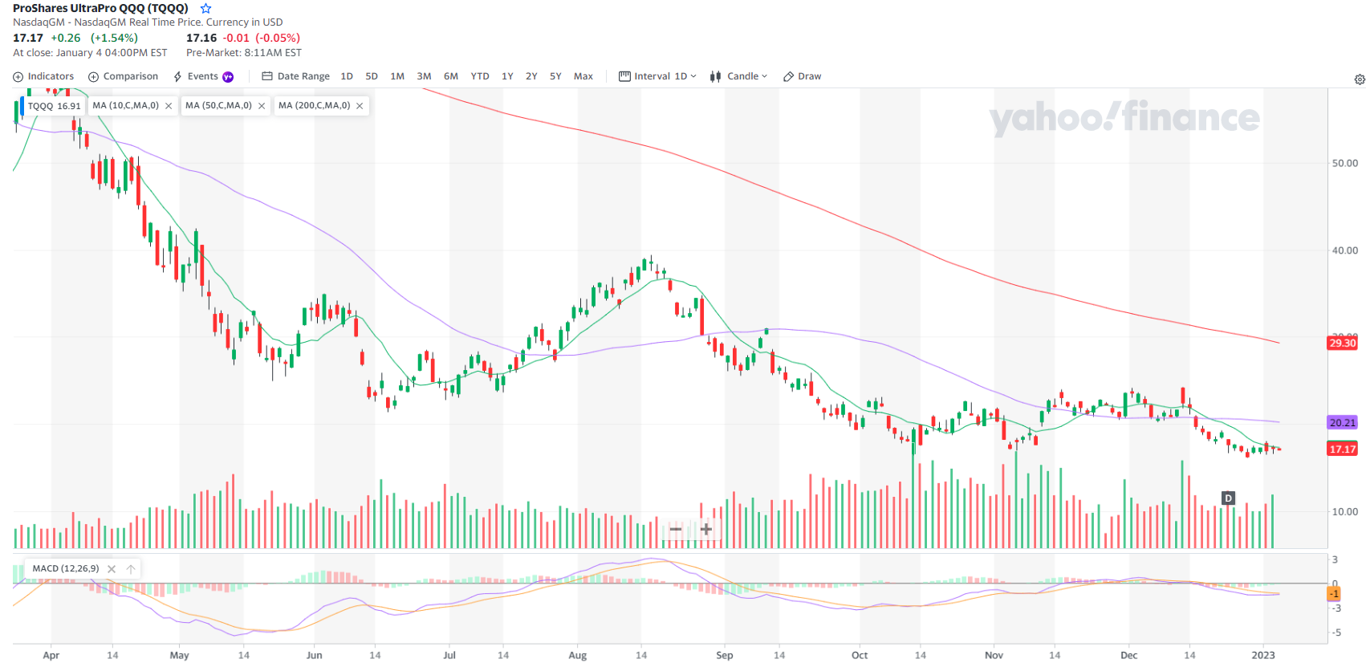Open the Date Range picker

click(x=295, y=76)
